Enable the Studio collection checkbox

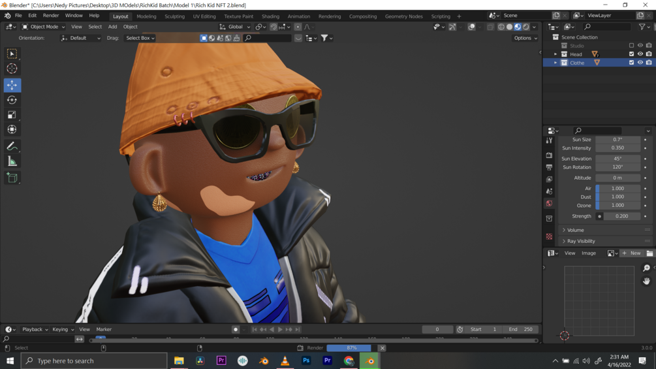631,46
